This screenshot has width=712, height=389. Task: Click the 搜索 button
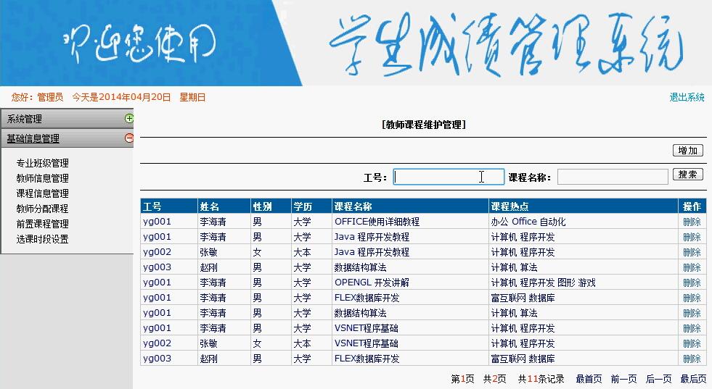[x=687, y=175]
